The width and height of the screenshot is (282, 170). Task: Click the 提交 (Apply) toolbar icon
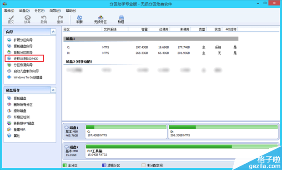(11, 19)
